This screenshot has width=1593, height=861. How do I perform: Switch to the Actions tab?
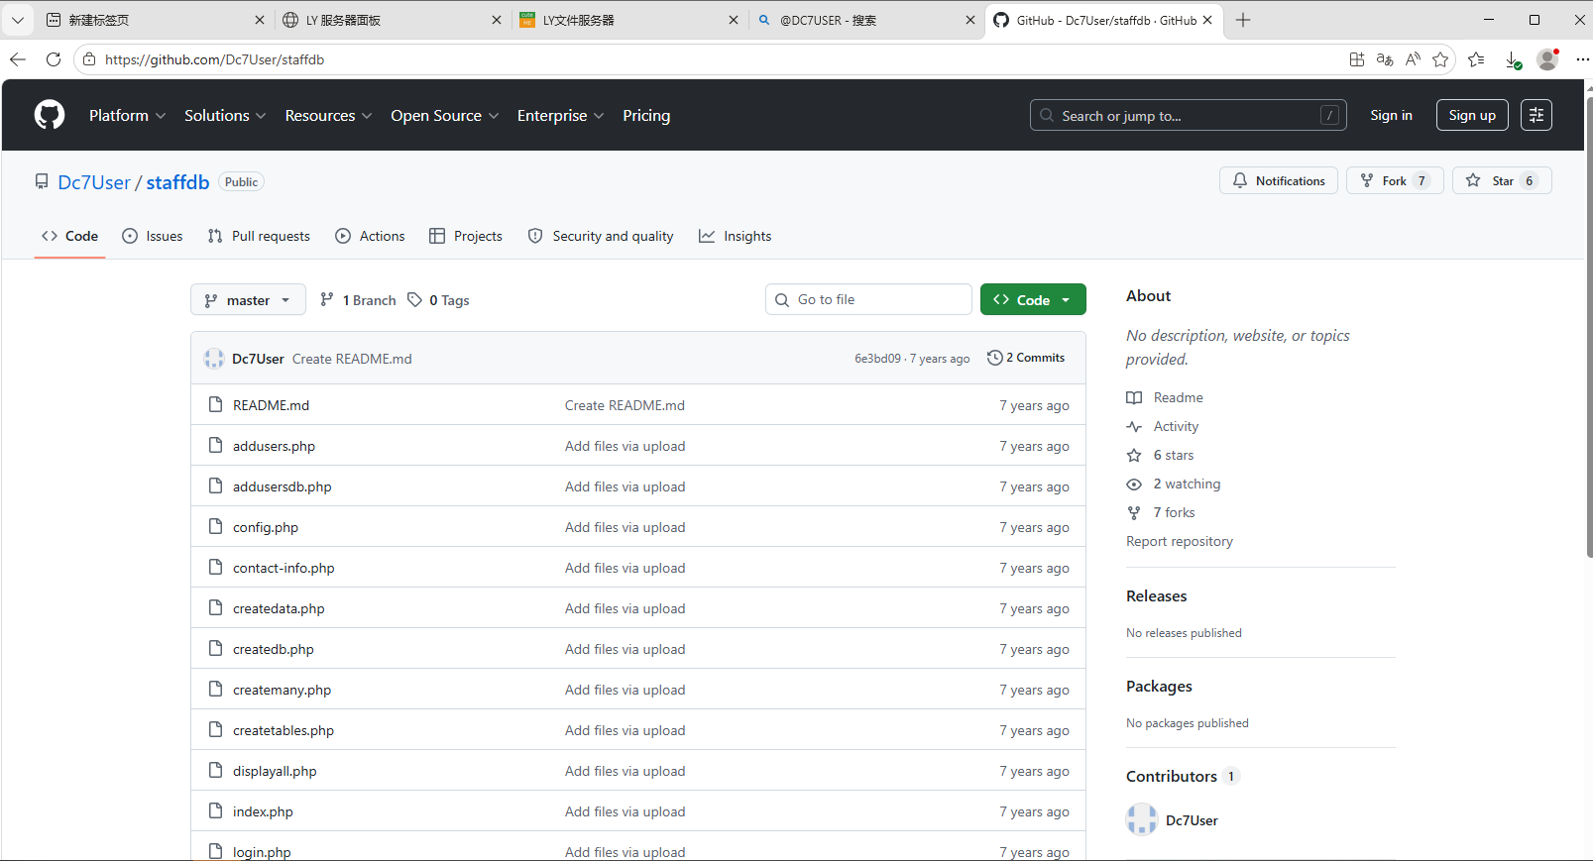tap(370, 236)
